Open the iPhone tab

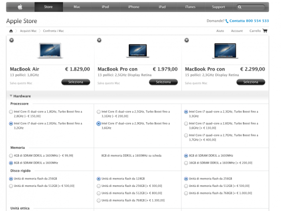coord(134,7)
